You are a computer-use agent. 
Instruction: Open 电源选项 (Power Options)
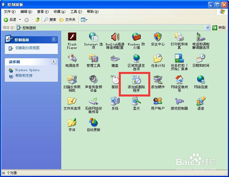[72, 61]
